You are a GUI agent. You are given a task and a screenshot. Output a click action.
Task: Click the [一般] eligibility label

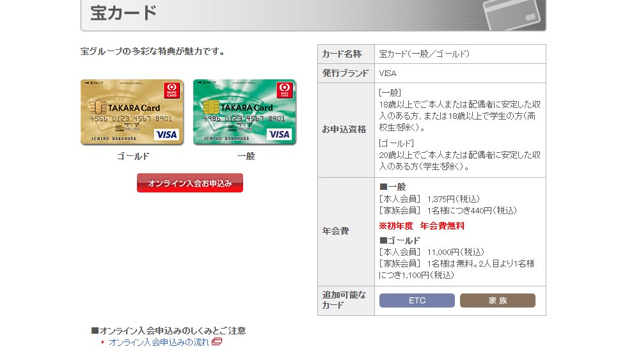[x=390, y=93]
